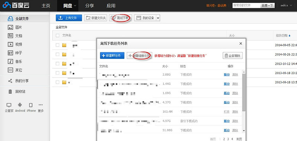Click the sort arrow beside 修改日期
The image size is (297, 141).
pos(290,36)
